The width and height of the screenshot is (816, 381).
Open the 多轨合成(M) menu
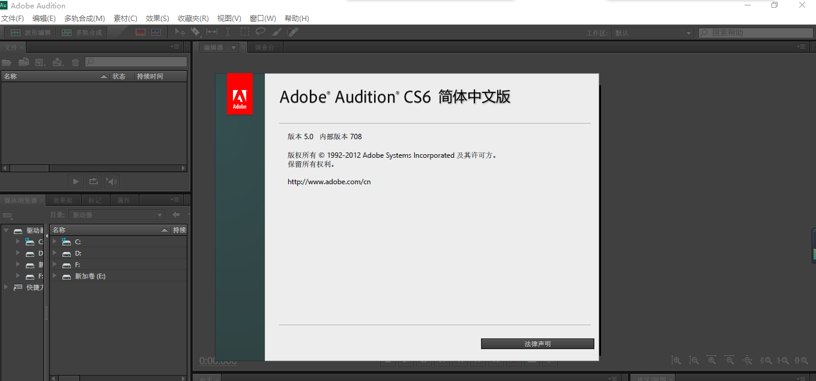pos(85,19)
